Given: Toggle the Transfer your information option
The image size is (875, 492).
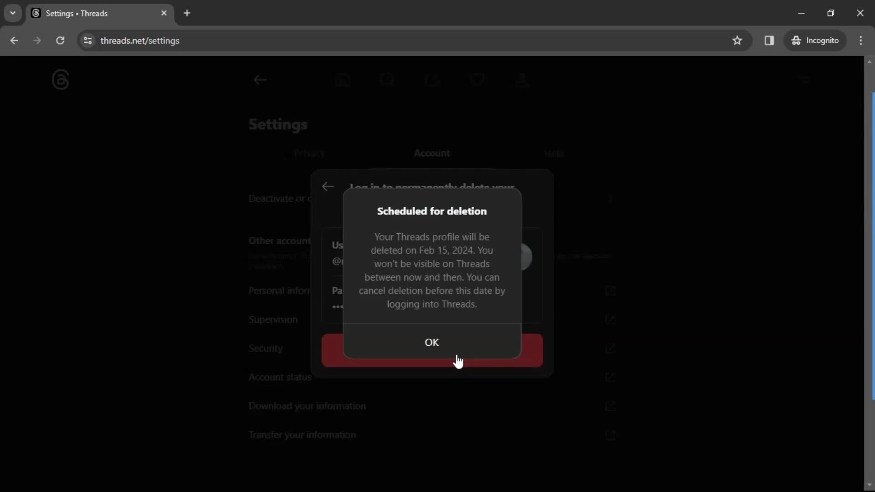Looking at the screenshot, I should coord(611,435).
